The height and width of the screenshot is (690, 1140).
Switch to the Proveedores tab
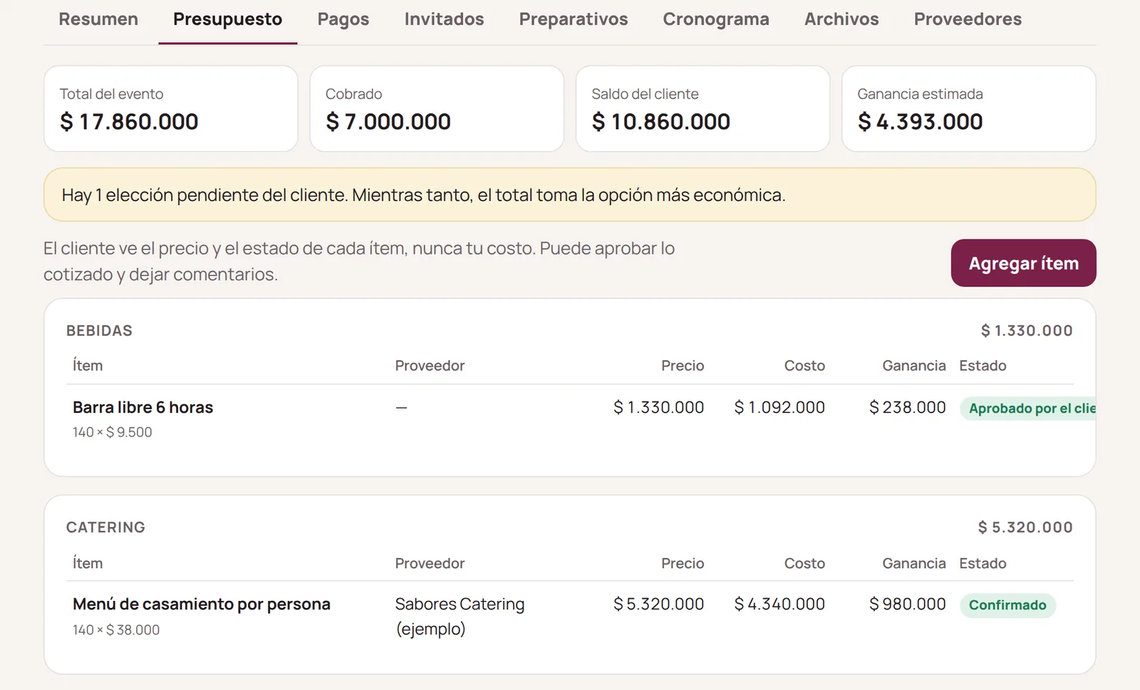(968, 19)
